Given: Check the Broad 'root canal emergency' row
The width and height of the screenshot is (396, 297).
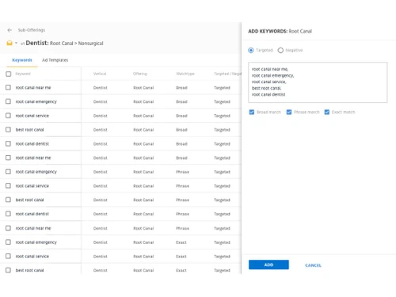Looking at the screenshot, I should 9,101.
